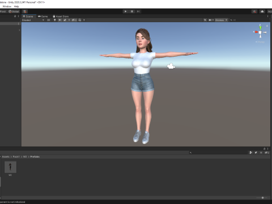Open the search by type filter icon
Screen dimensions: 272x204
coord(251,152)
